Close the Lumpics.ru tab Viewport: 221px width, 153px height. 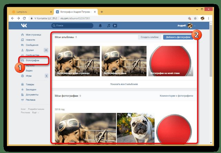pyautogui.click(x=51, y=12)
